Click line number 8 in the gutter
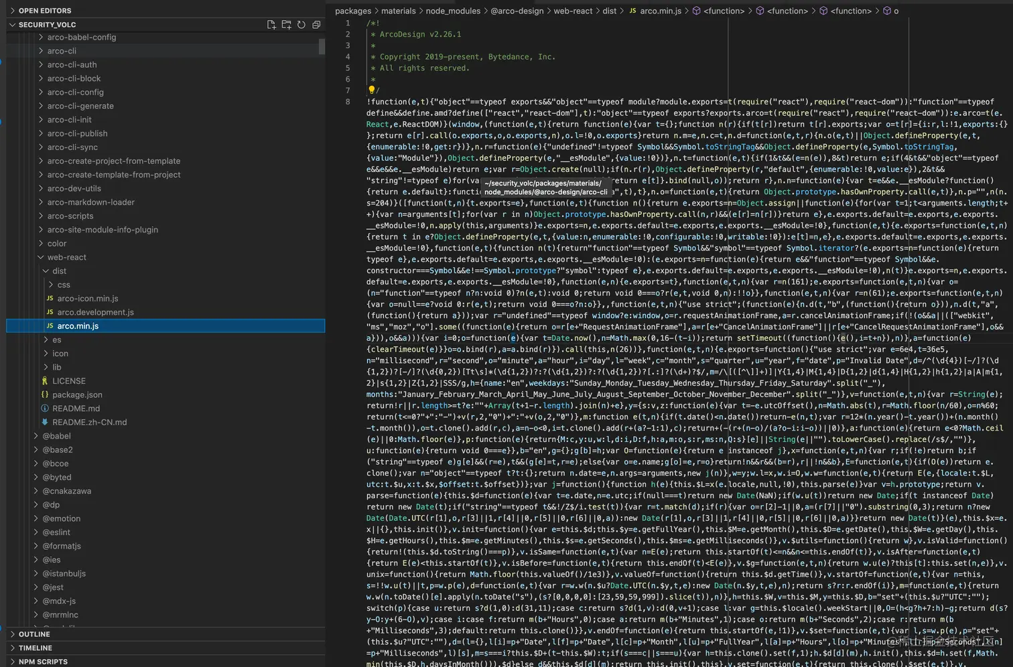The width and height of the screenshot is (1013, 667). point(348,102)
